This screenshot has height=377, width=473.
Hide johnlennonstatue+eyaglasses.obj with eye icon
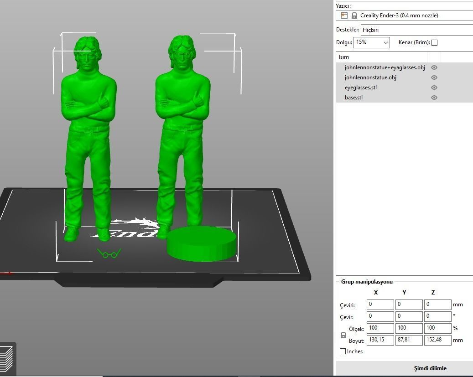click(434, 67)
